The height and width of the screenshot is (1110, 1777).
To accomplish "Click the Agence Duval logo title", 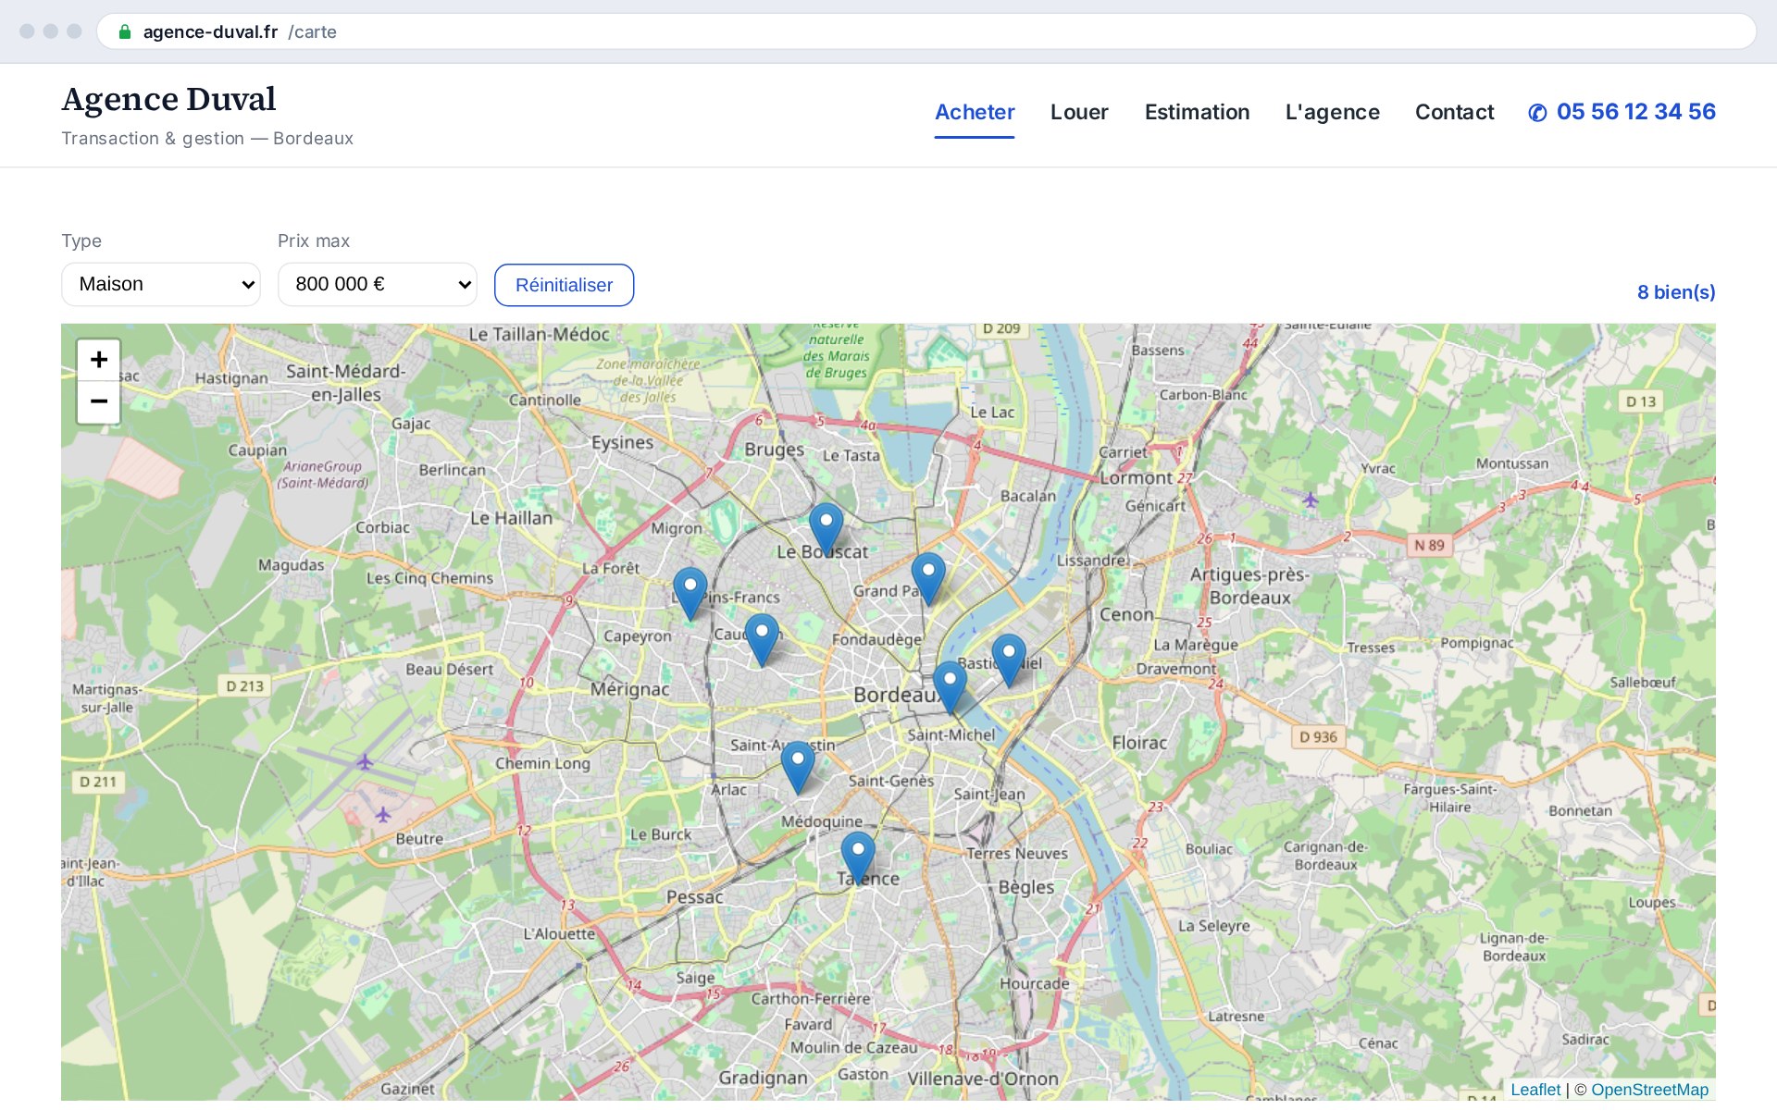I will point(168,99).
